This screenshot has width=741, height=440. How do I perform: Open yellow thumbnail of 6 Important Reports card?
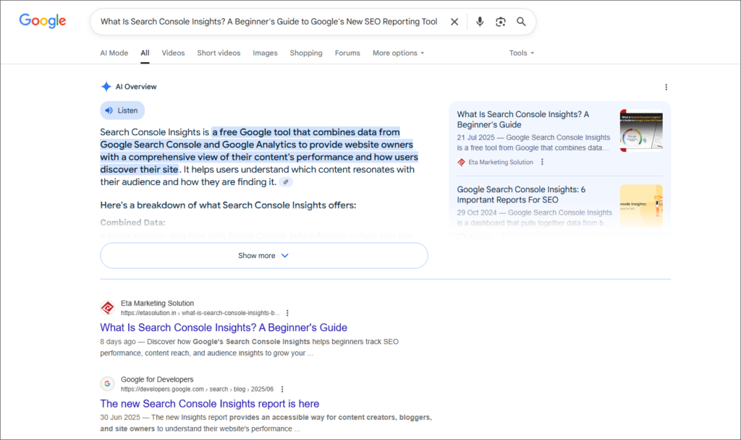point(641,206)
